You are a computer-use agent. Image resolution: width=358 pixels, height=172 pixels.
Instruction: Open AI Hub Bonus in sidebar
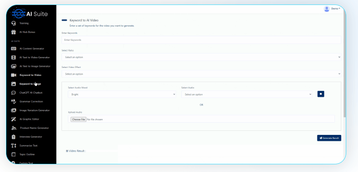coord(28,32)
